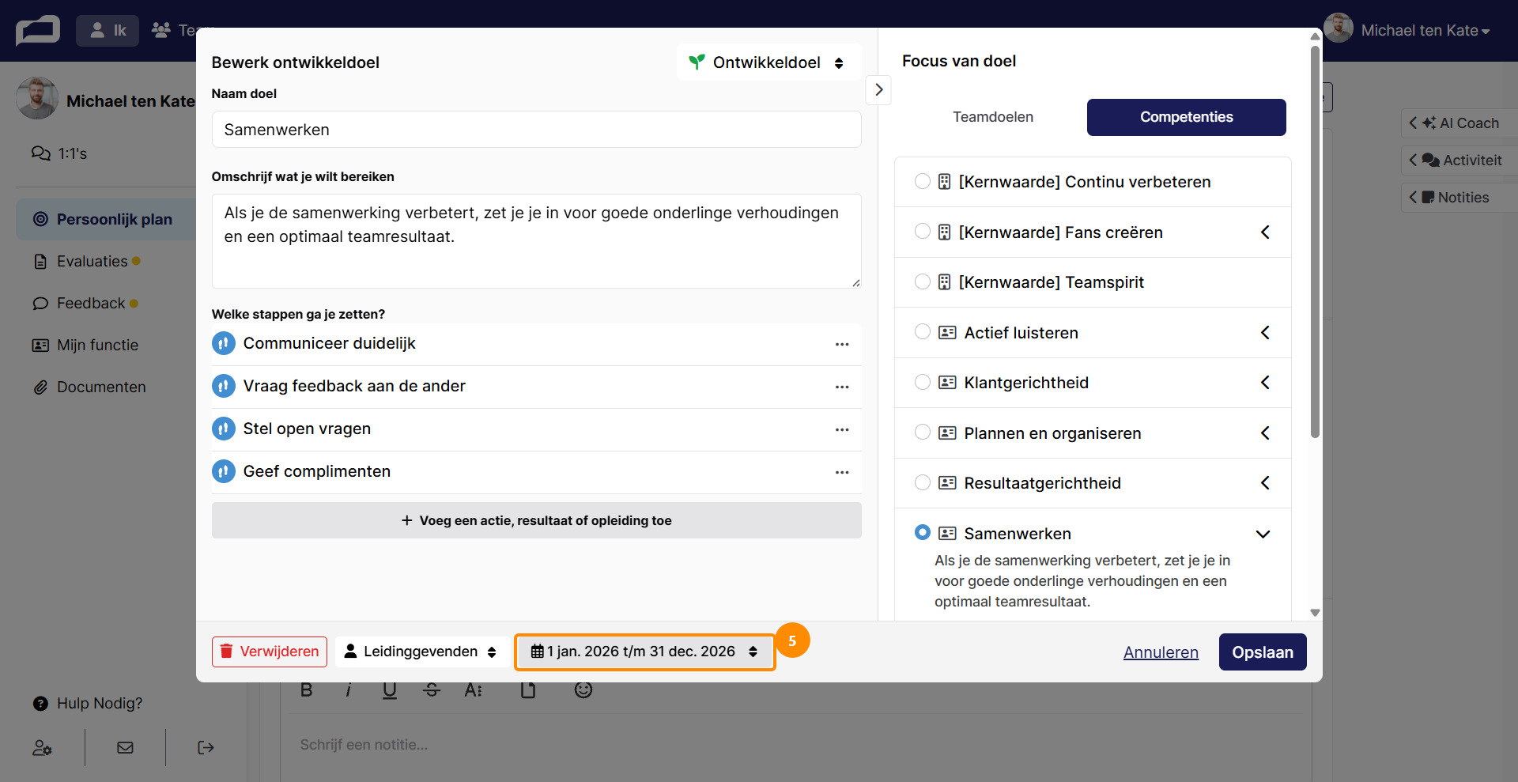Click the Verwijderen delete button
This screenshot has height=782, width=1518.
tap(270, 652)
